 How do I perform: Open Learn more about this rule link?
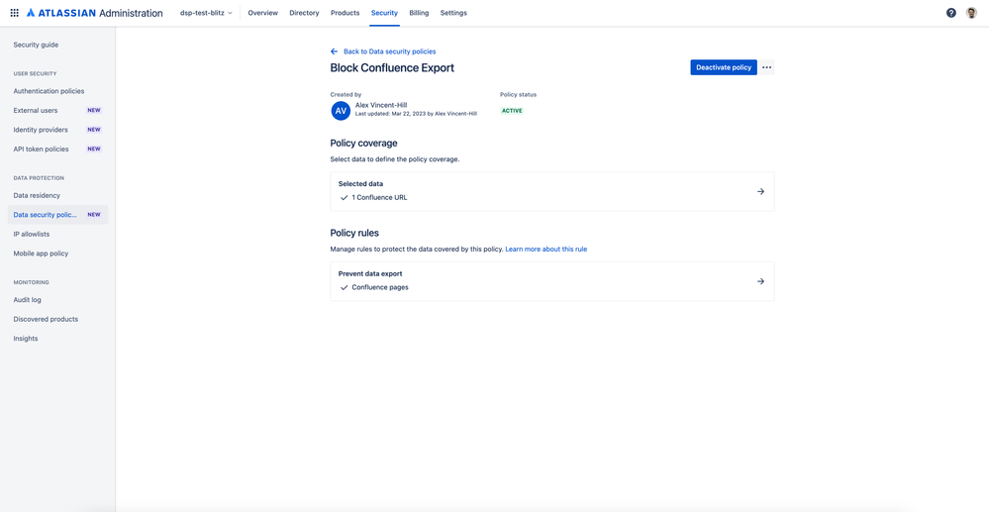(546, 250)
